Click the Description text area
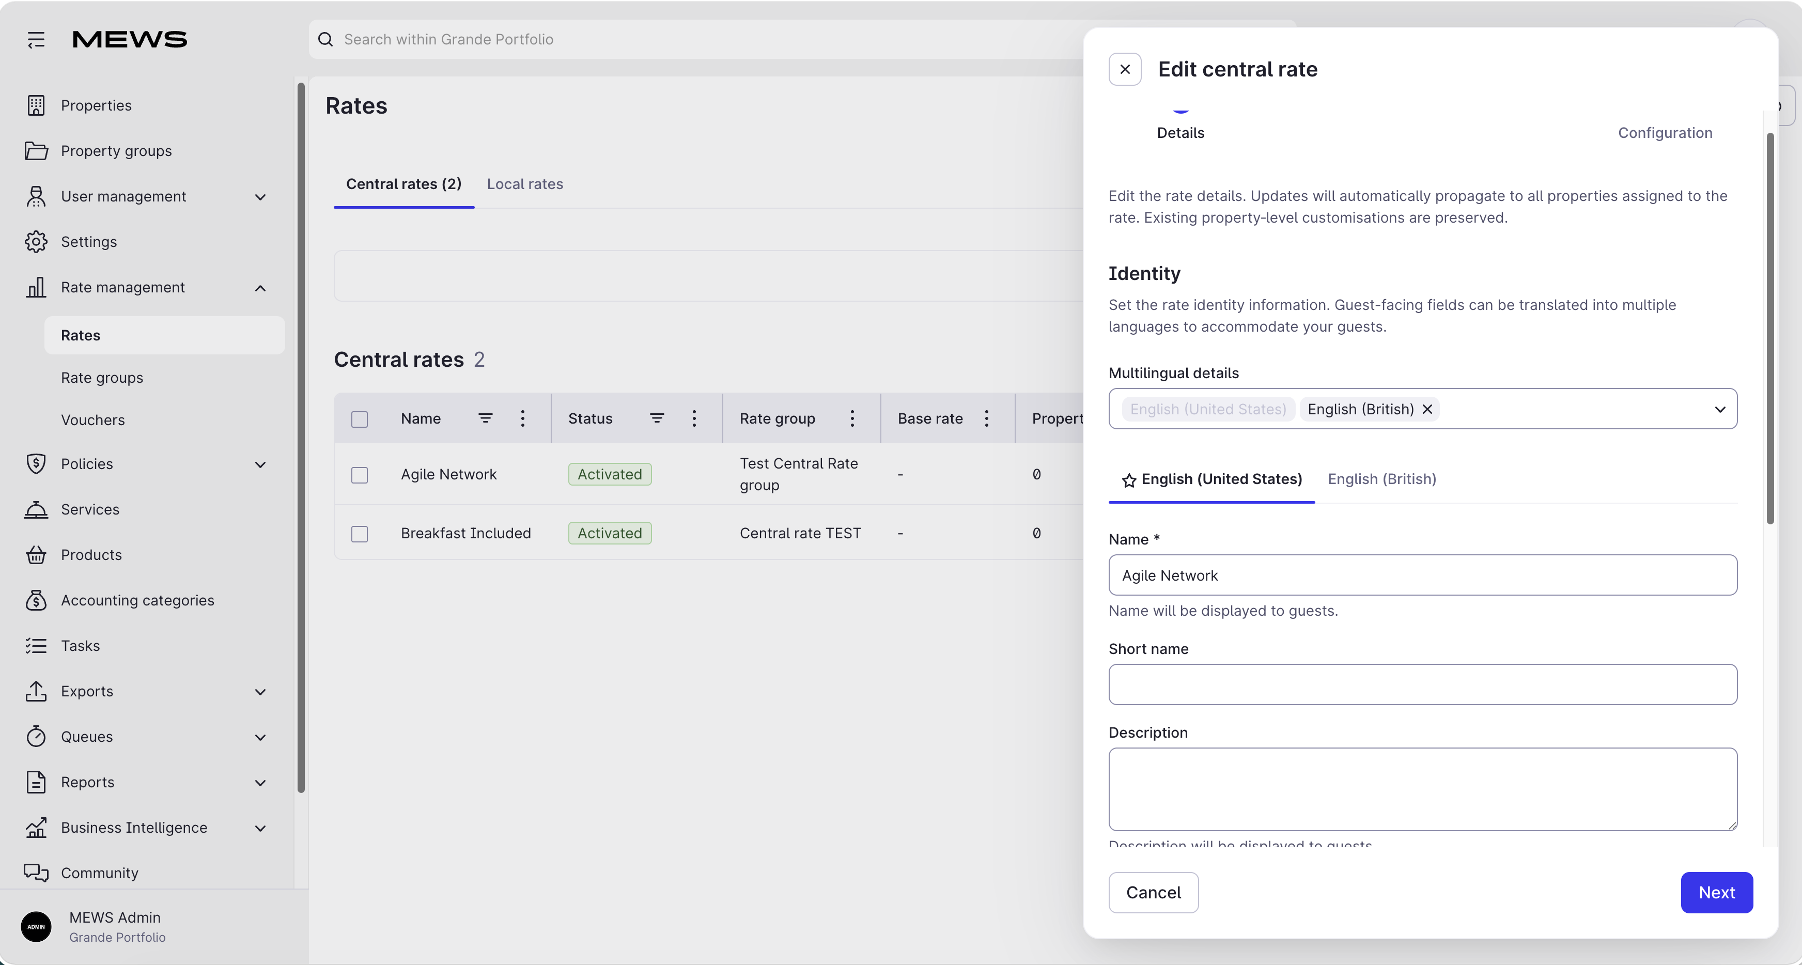 (1423, 789)
